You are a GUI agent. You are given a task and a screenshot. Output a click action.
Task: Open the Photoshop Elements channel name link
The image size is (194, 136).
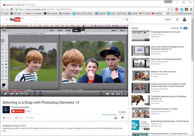pyautogui.click(x=20, y=107)
